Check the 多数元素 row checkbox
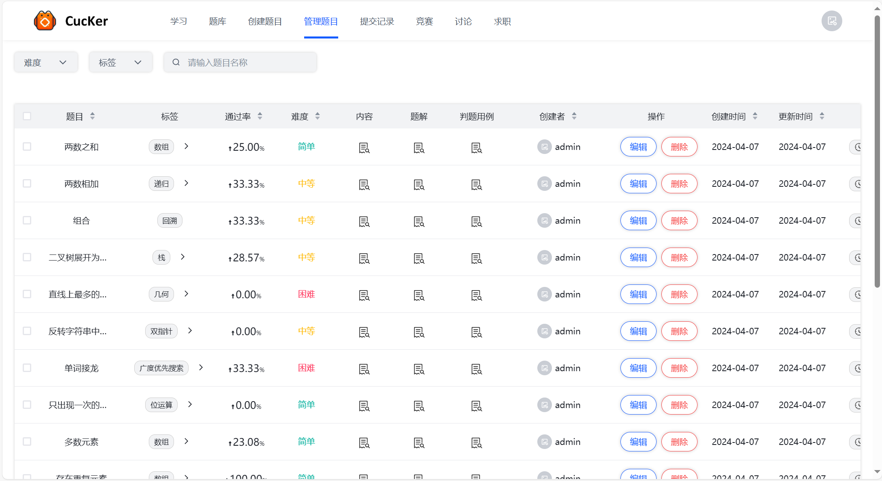 [x=27, y=441]
